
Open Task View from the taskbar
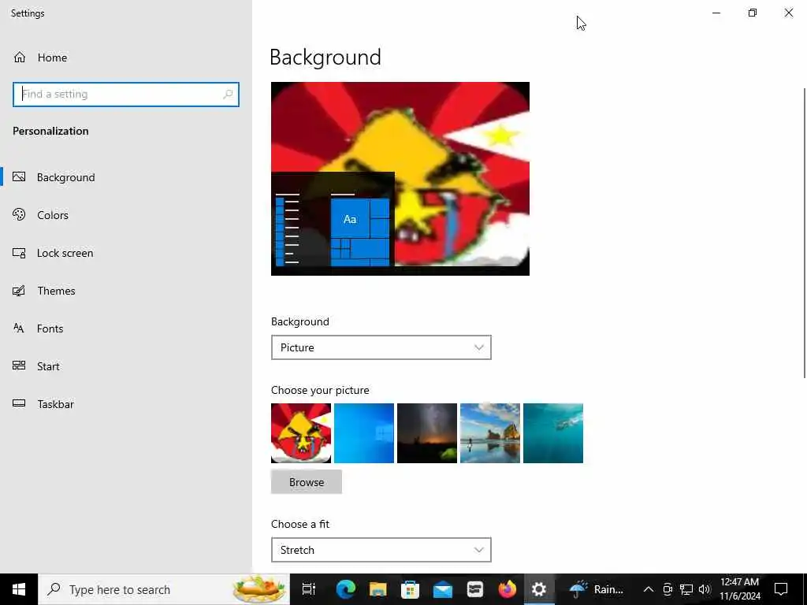tap(308, 589)
